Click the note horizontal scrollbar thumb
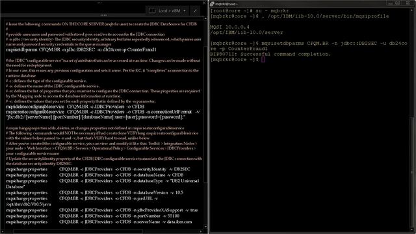416x234 pixels. [77, 231]
